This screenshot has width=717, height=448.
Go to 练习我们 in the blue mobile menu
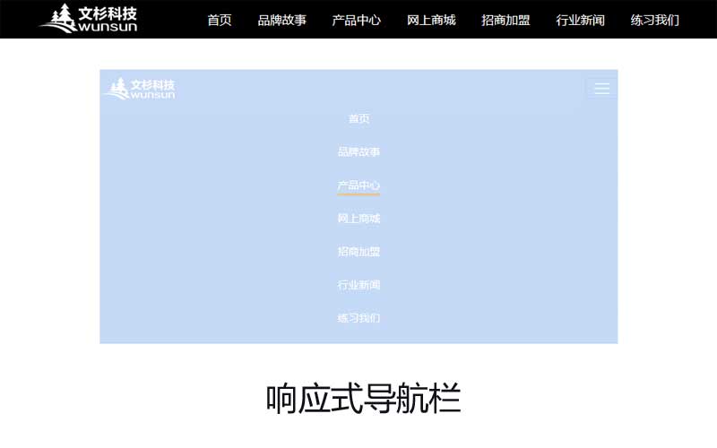359,318
